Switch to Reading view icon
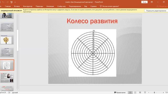The image size is (168, 94). point(140,92)
